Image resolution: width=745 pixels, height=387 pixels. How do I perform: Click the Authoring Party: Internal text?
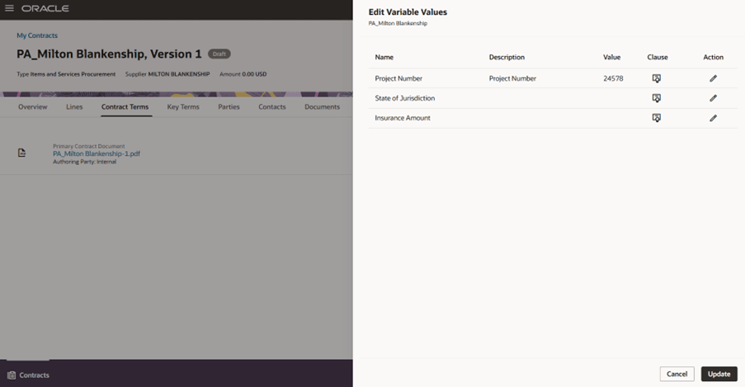coord(85,162)
